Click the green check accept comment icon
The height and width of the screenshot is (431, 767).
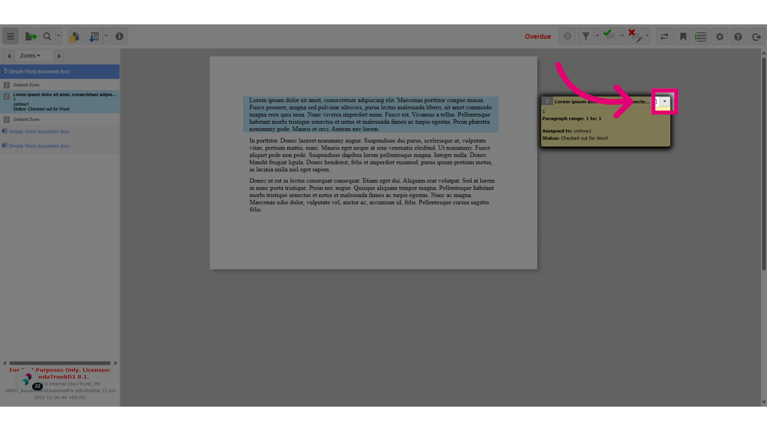click(x=610, y=36)
